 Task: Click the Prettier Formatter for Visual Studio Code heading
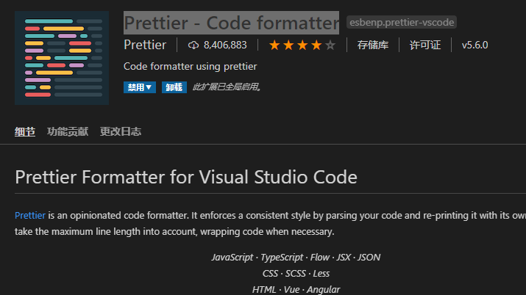click(186, 177)
